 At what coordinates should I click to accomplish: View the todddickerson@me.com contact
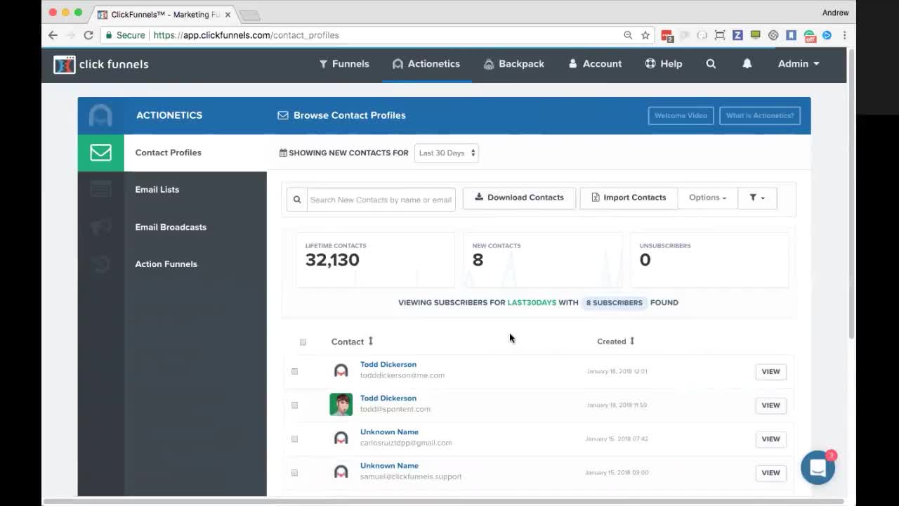click(x=770, y=371)
